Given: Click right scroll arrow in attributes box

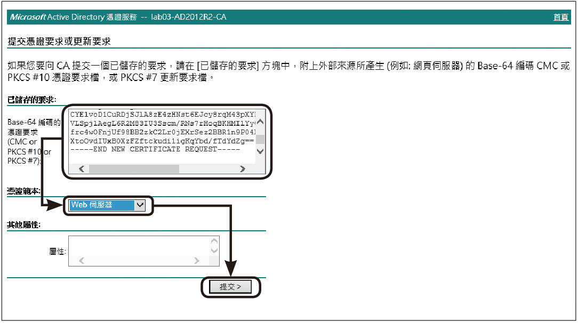Looking at the screenshot, I should [197, 261].
